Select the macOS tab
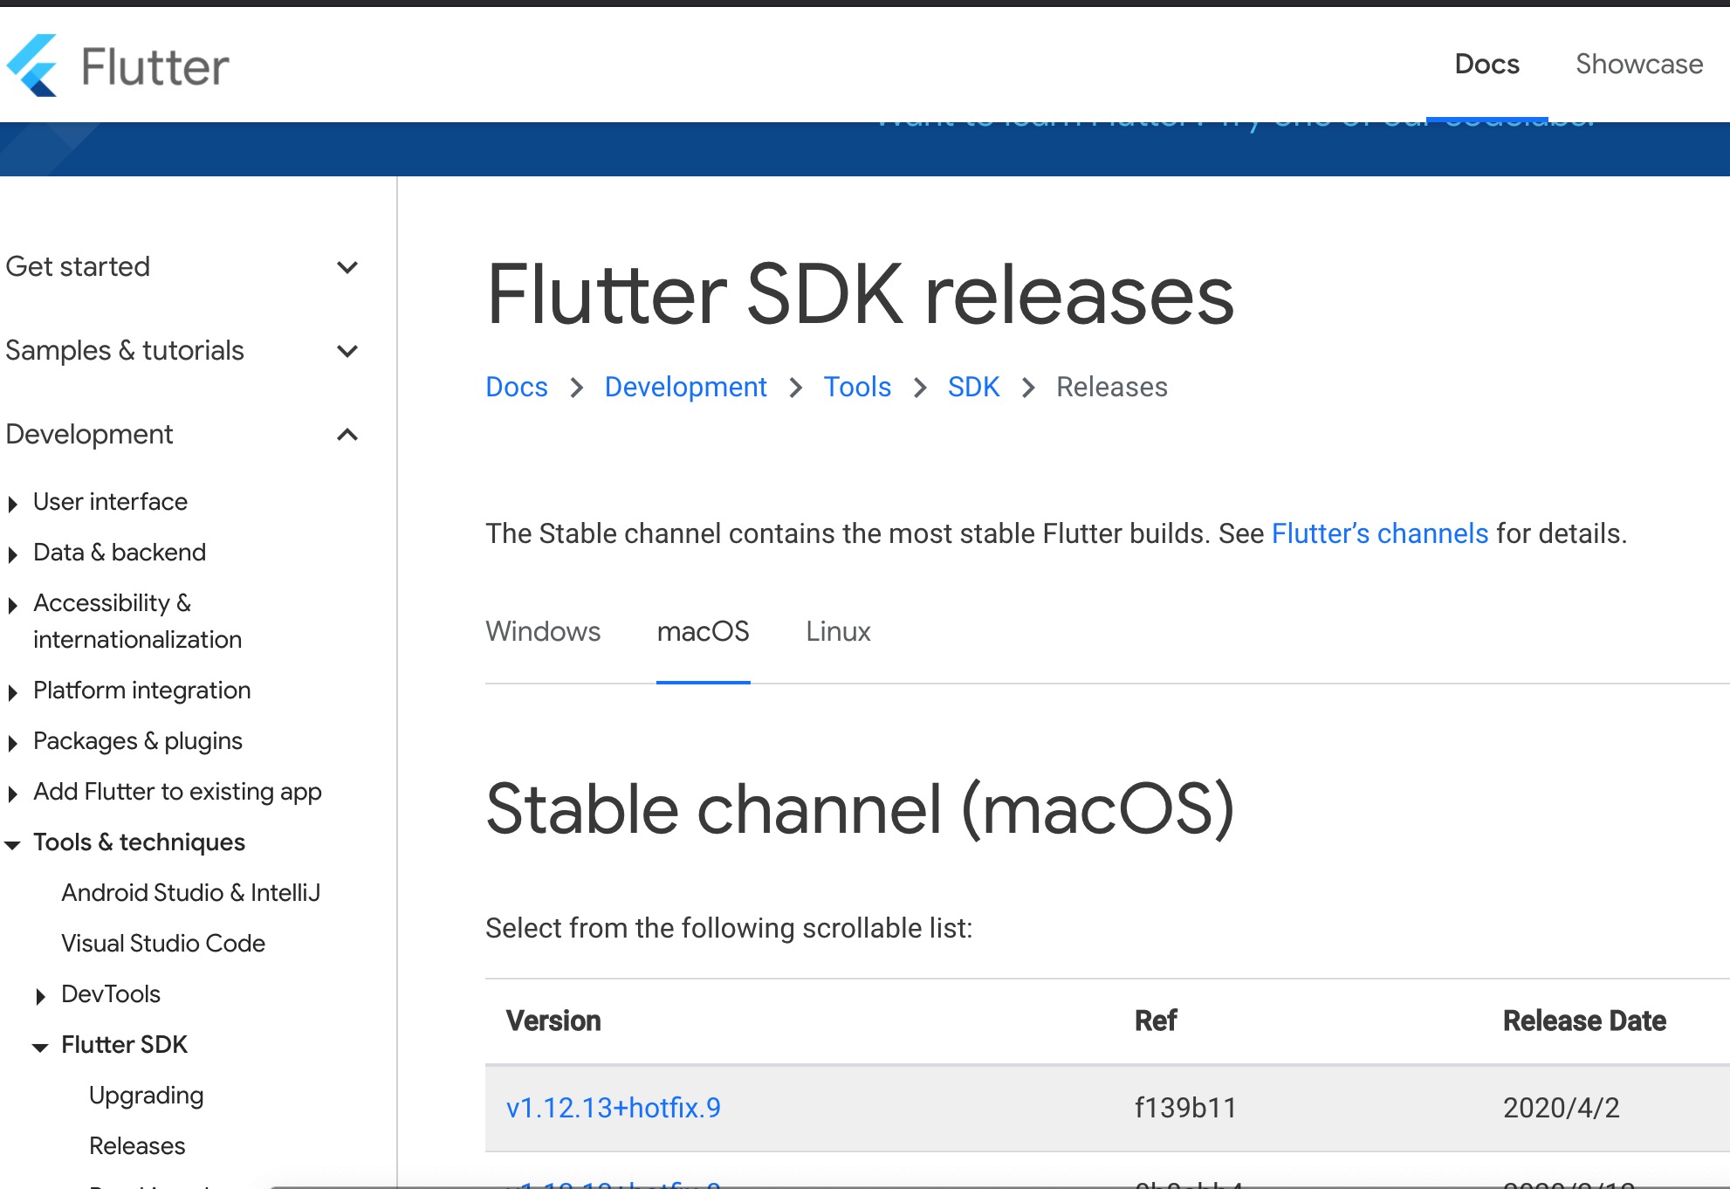 703,631
